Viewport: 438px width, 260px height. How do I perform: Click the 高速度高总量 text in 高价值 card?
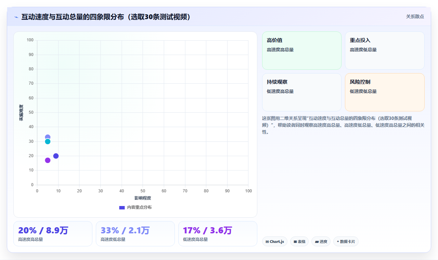click(x=280, y=50)
